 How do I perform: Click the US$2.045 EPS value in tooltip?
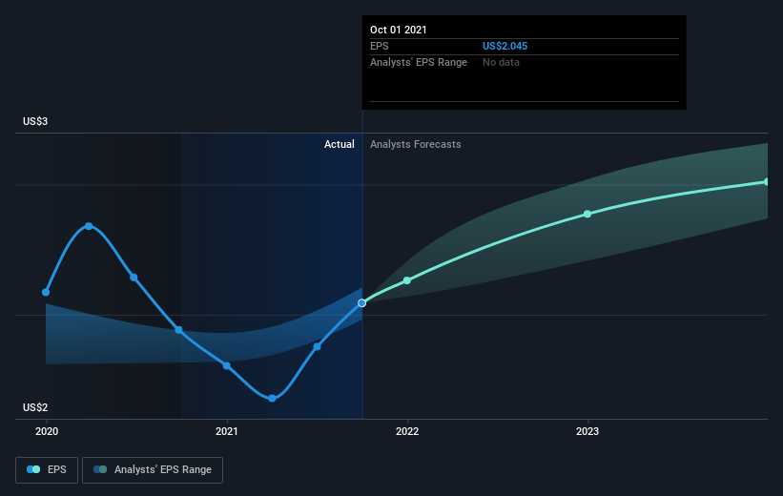505,46
